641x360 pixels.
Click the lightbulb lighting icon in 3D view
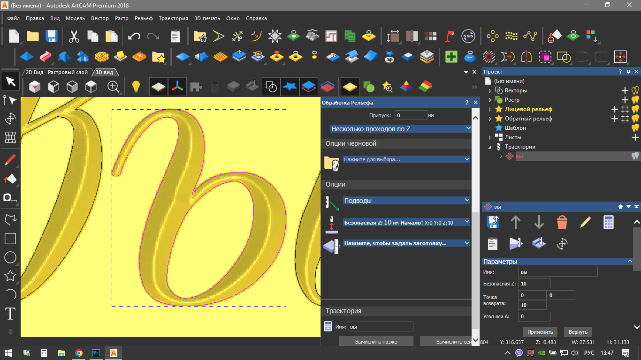pyautogui.click(x=136, y=86)
